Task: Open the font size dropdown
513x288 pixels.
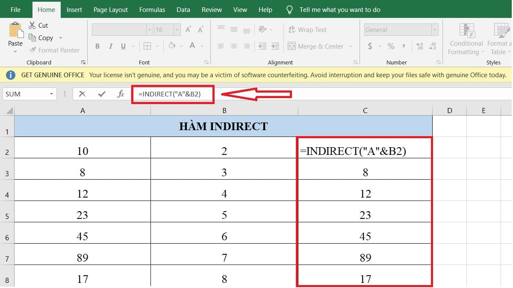Action: click(177, 30)
